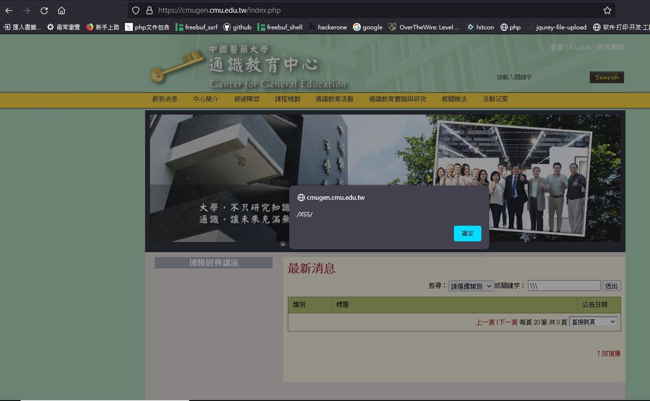
Task: Open the hackerone bookmark
Action: pos(328,27)
